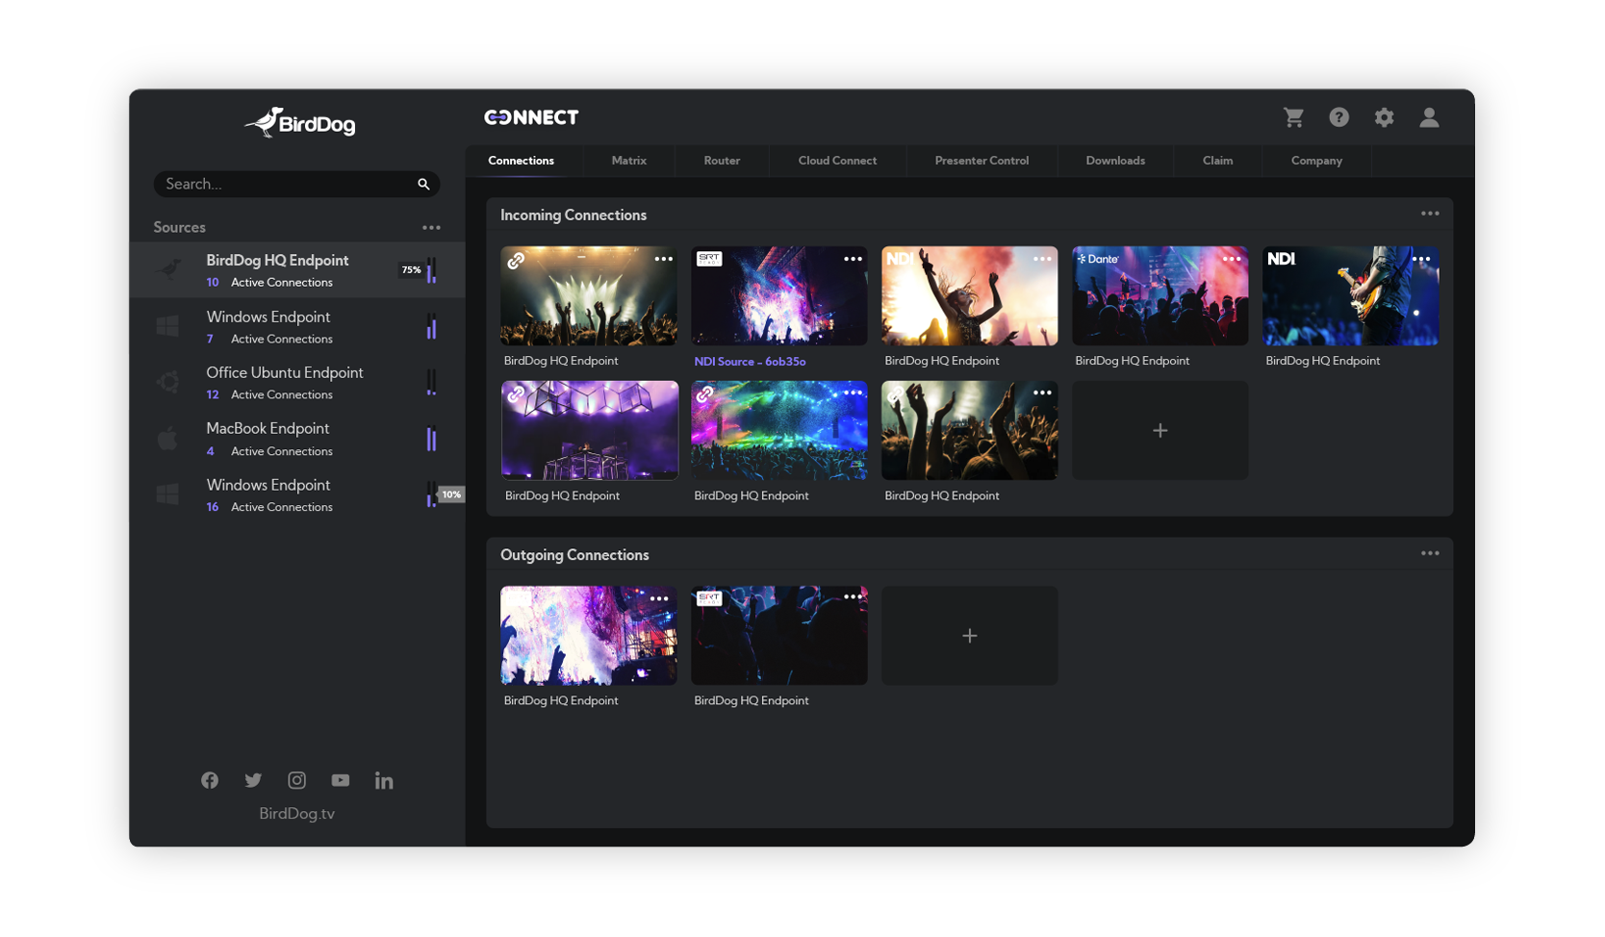1605x937 pixels.
Task: Open the help question mark icon
Action: (1338, 117)
